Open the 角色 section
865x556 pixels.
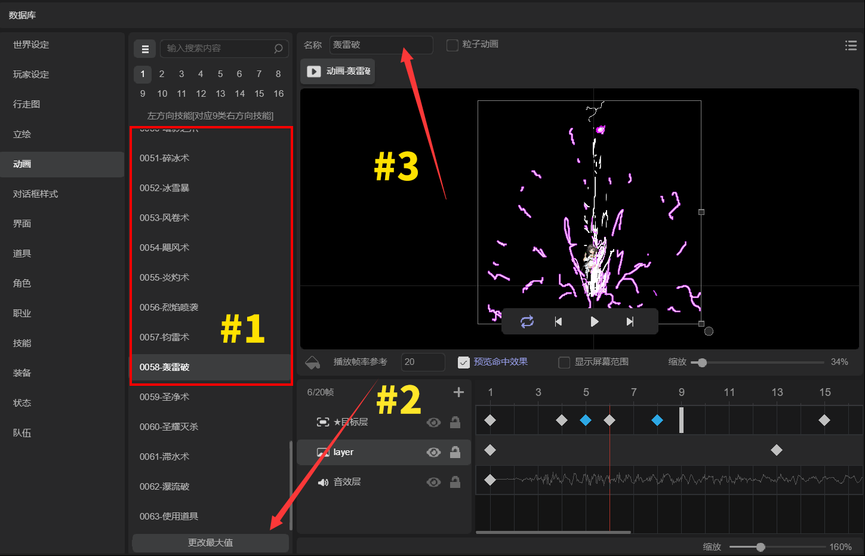(62, 284)
